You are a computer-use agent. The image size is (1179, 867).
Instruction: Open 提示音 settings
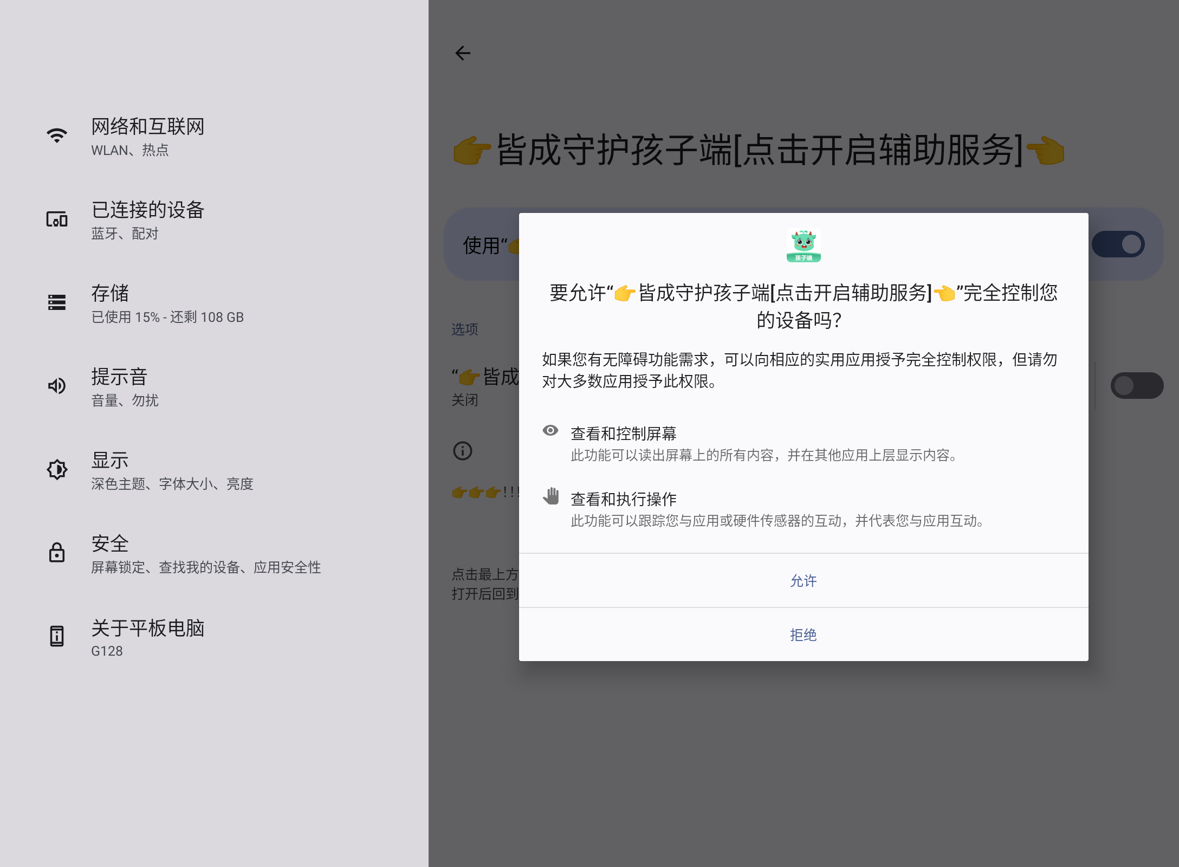(214, 387)
